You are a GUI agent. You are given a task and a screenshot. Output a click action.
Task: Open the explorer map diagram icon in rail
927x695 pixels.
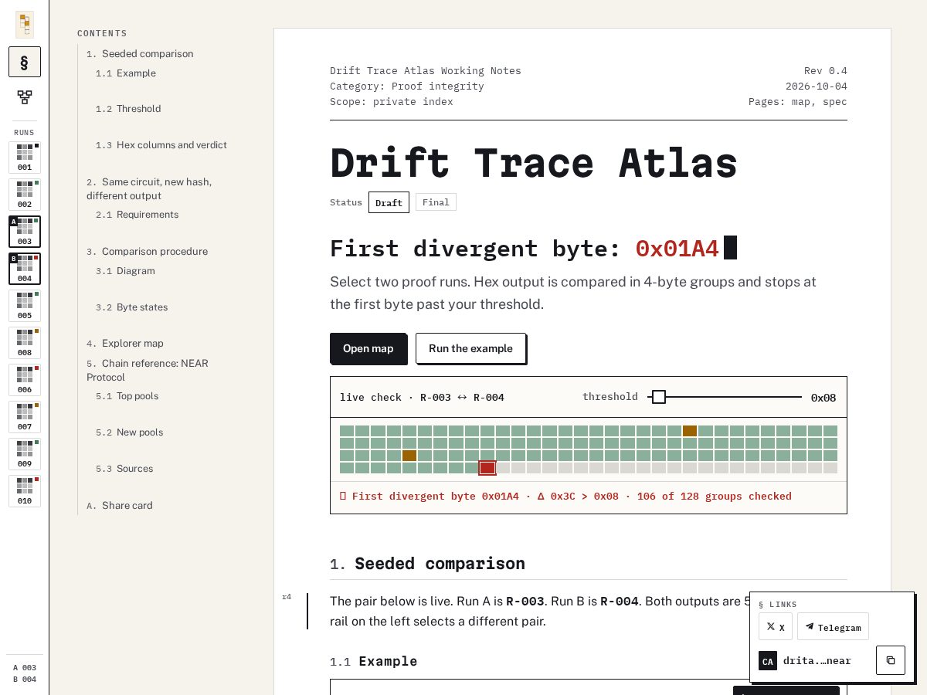coord(25,97)
